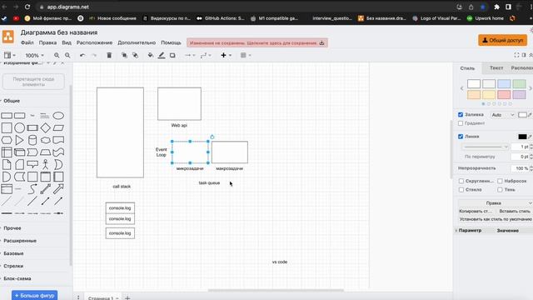Click the Общий доступ share button
The image size is (533, 300).
[503, 40]
